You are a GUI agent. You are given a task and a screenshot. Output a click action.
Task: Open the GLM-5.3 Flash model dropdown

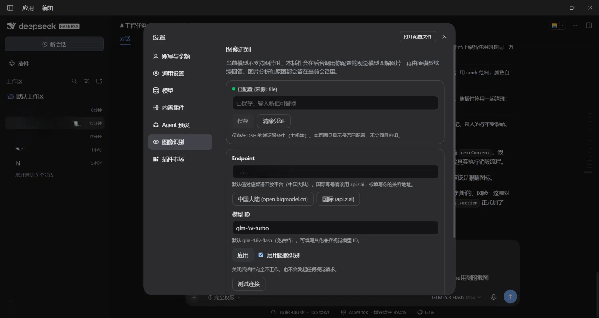(456, 297)
